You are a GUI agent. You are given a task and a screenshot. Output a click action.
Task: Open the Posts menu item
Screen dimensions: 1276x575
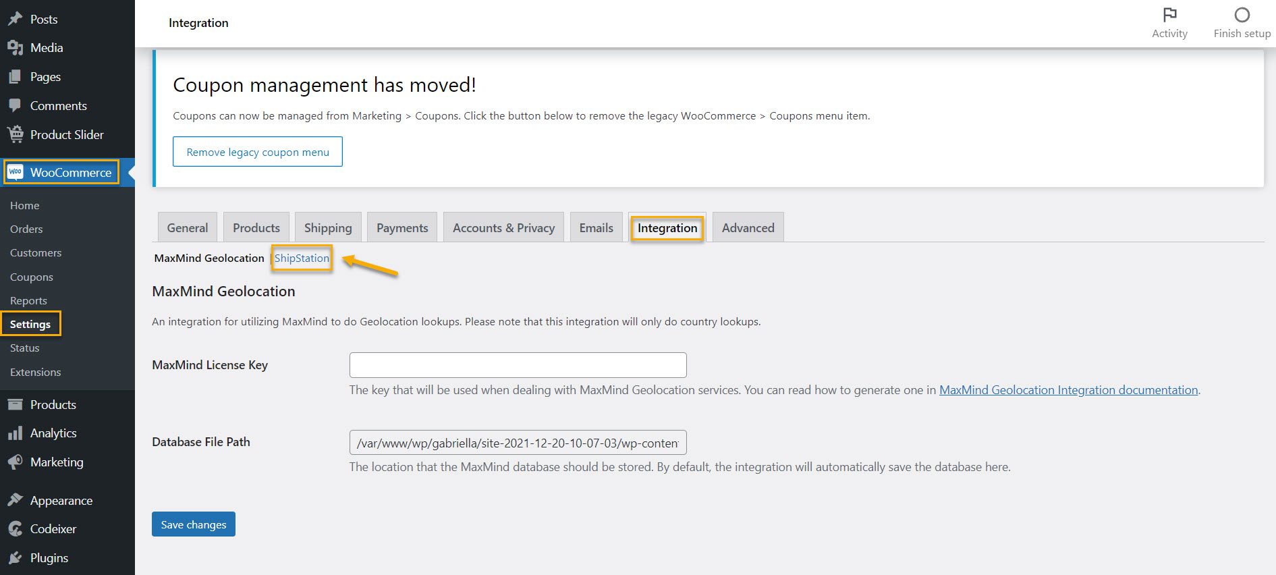pos(44,20)
